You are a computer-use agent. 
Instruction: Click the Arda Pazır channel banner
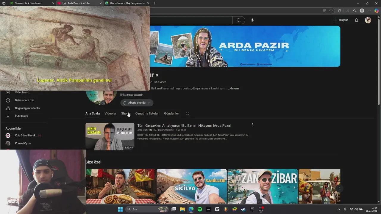pos(245,46)
